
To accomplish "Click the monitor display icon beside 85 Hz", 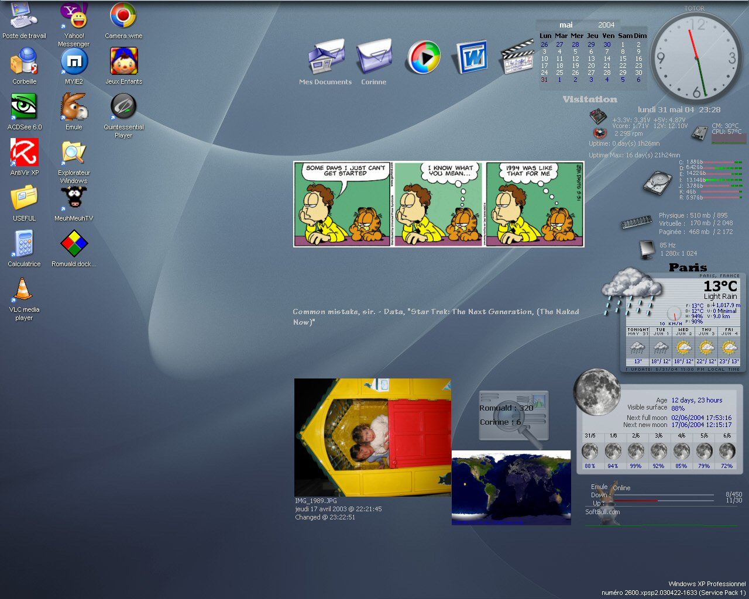I will (x=647, y=249).
